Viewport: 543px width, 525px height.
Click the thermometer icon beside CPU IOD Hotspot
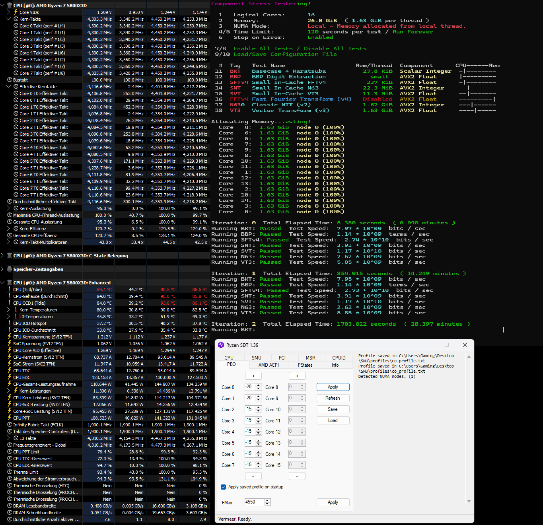click(10, 323)
